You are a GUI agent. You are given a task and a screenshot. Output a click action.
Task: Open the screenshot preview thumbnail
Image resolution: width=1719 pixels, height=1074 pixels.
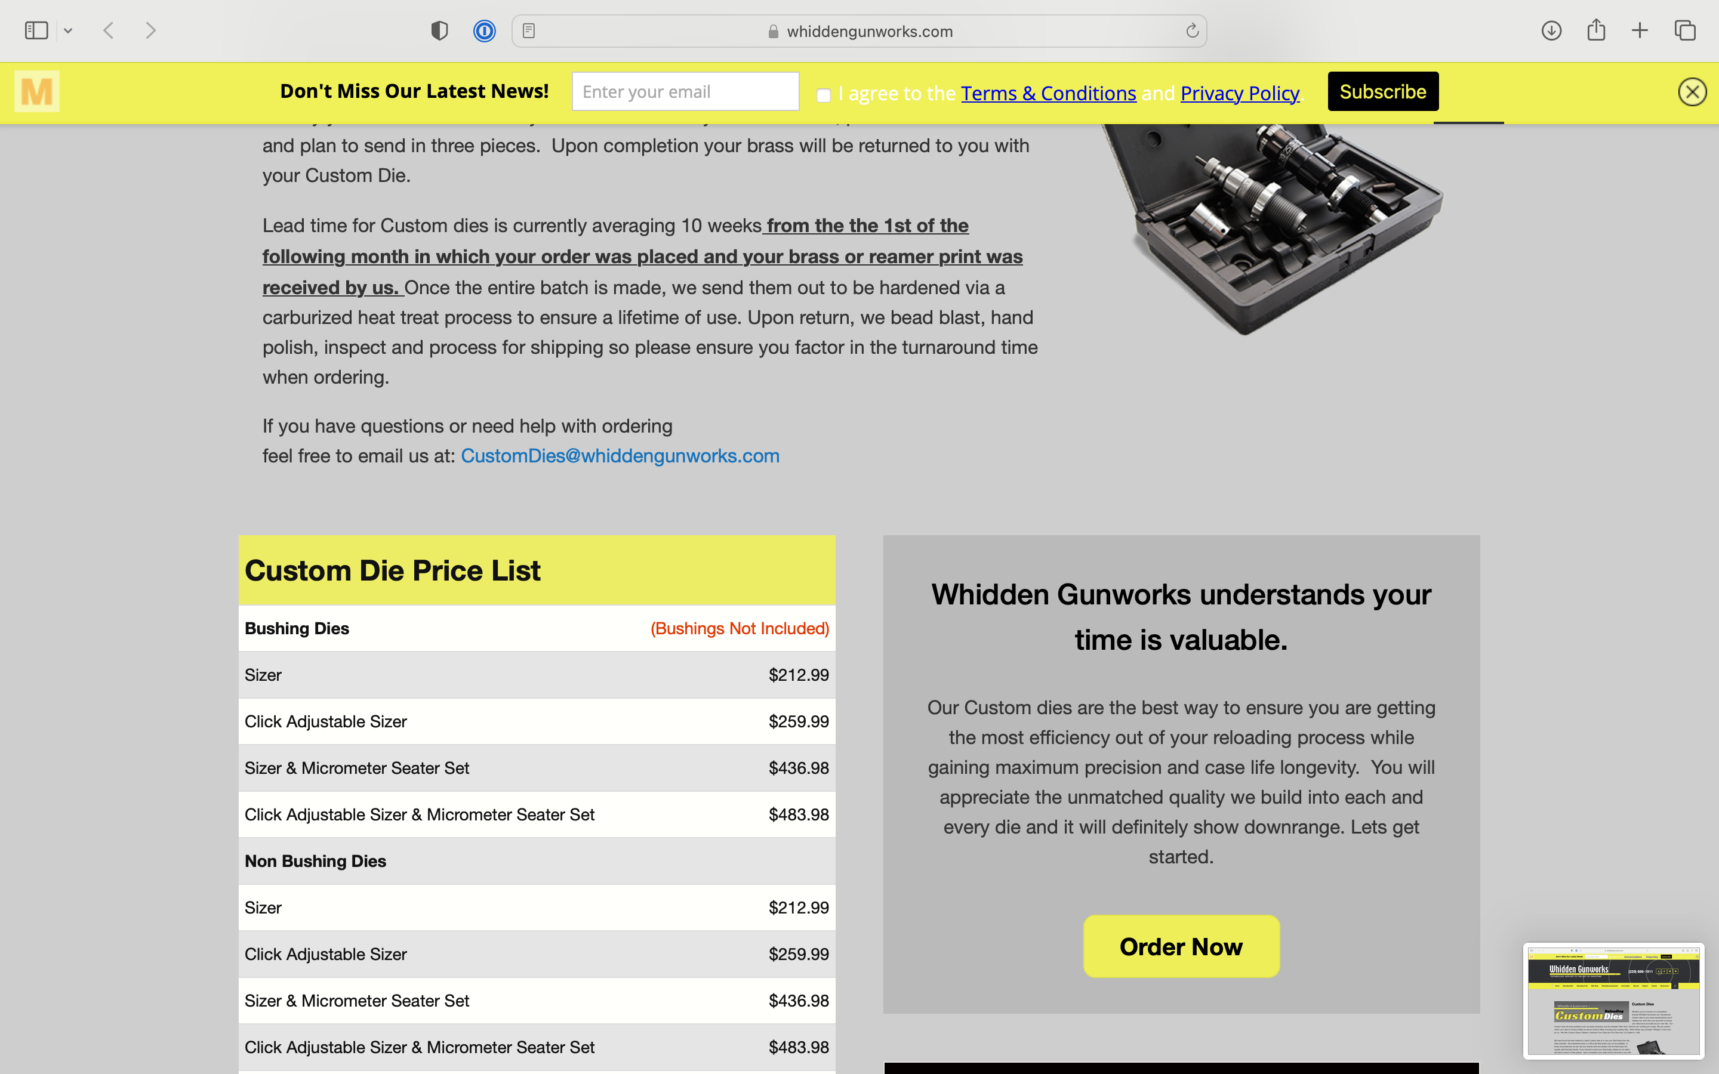point(1614,1001)
